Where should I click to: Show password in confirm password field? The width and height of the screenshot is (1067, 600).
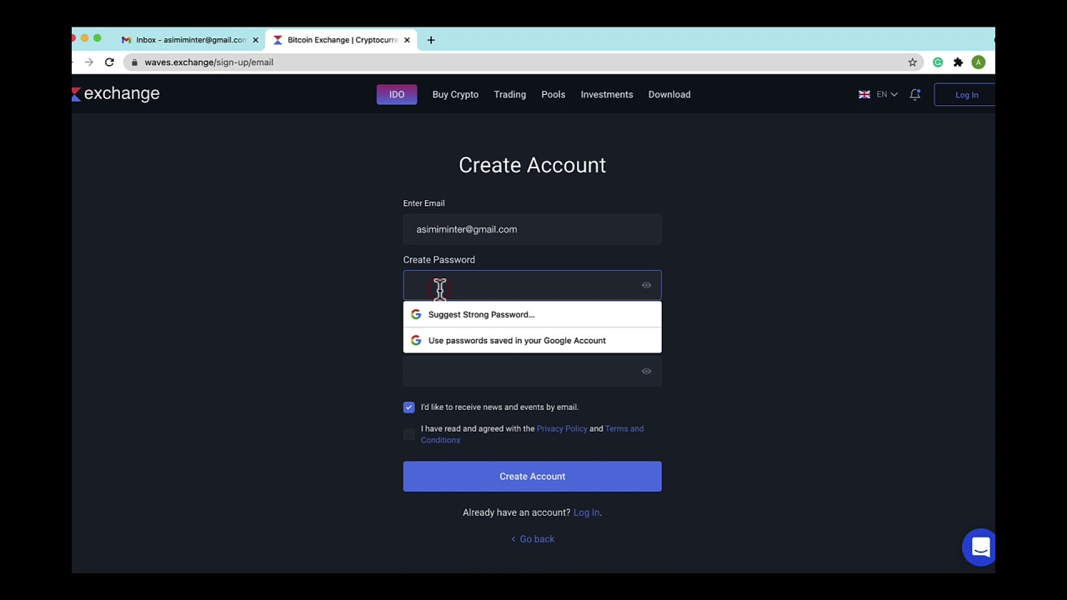(x=646, y=372)
